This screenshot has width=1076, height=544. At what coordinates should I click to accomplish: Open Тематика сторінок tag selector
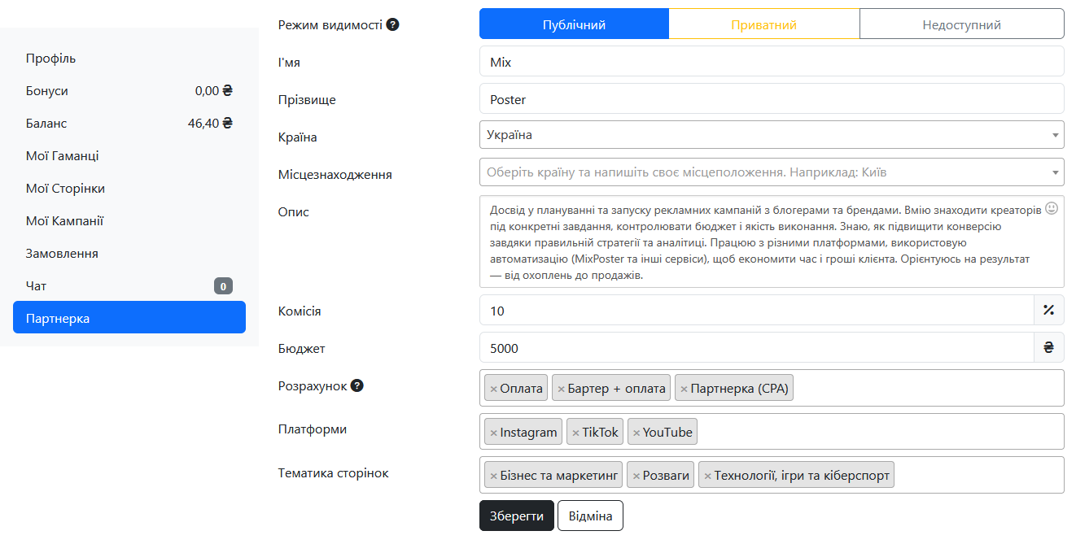[977, 475]
